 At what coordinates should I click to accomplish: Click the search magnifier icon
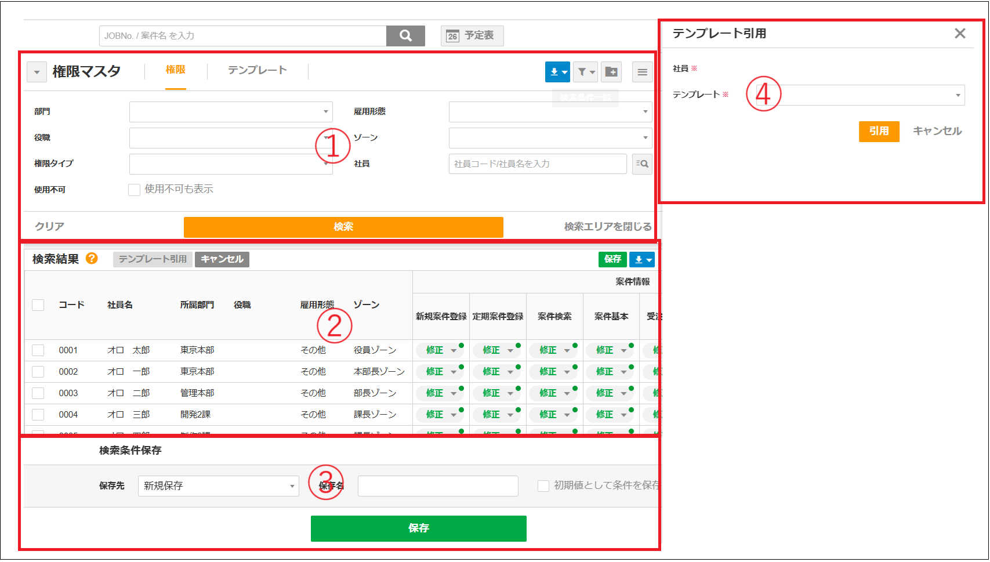[x=405, y=35]
